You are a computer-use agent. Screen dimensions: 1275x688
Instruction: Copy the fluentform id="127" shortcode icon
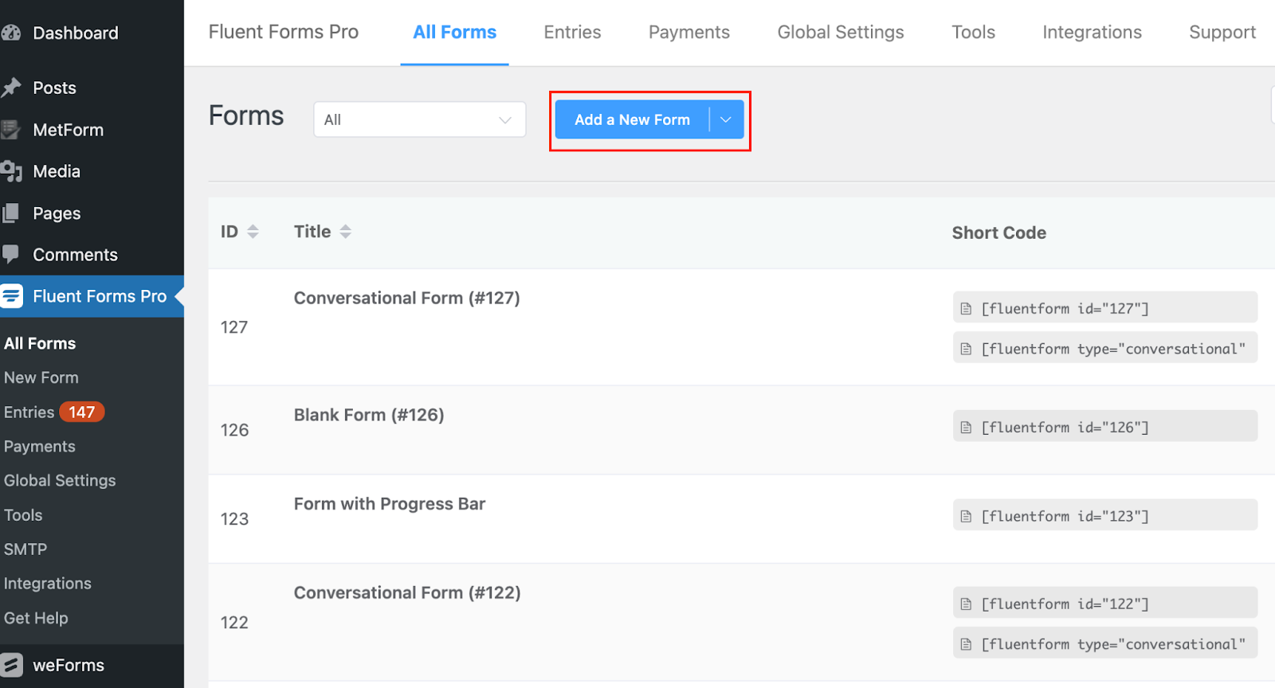tap(966, 308)
